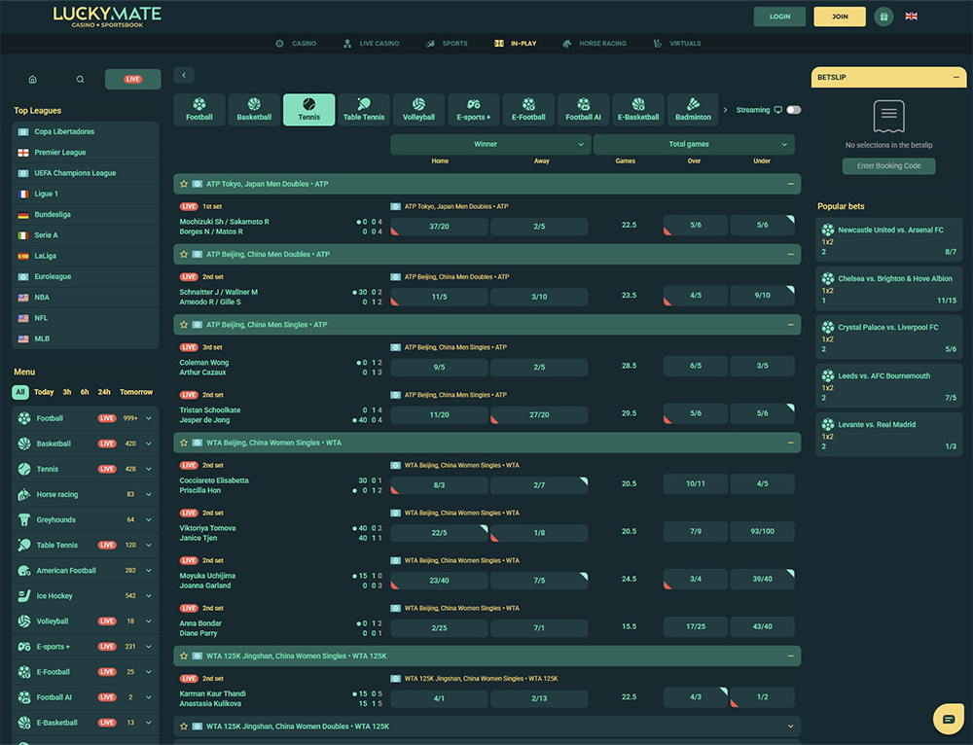973x745 pixels.
Task: Select the Badminton sport icon
Action: (x=693, y=110)
